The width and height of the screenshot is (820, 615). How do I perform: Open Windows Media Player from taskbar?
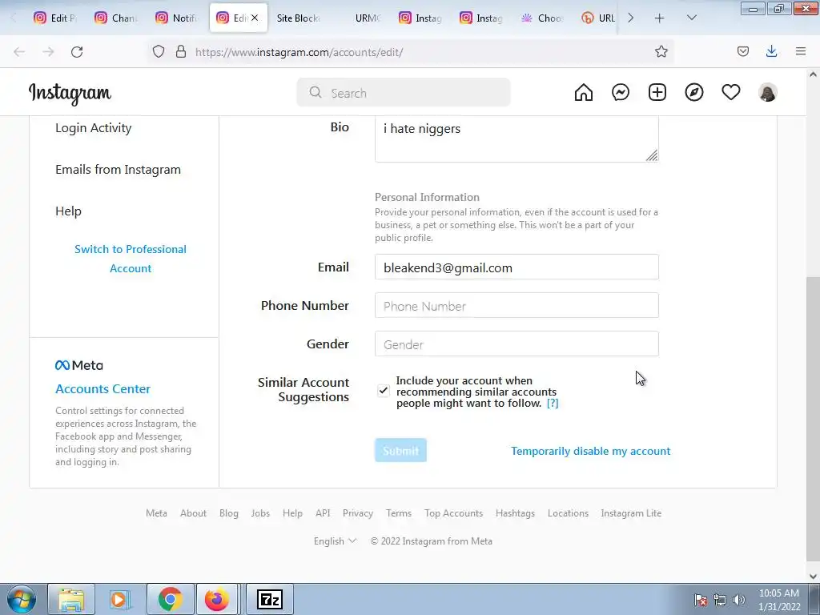click(x=120, y=599)
